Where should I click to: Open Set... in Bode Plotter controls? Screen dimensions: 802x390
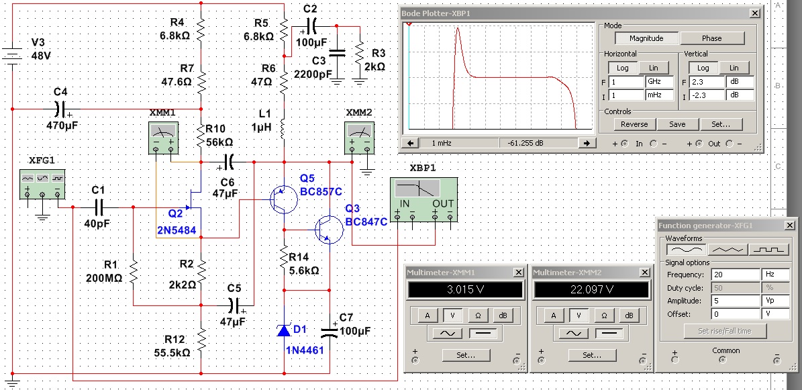click(720, 124)
